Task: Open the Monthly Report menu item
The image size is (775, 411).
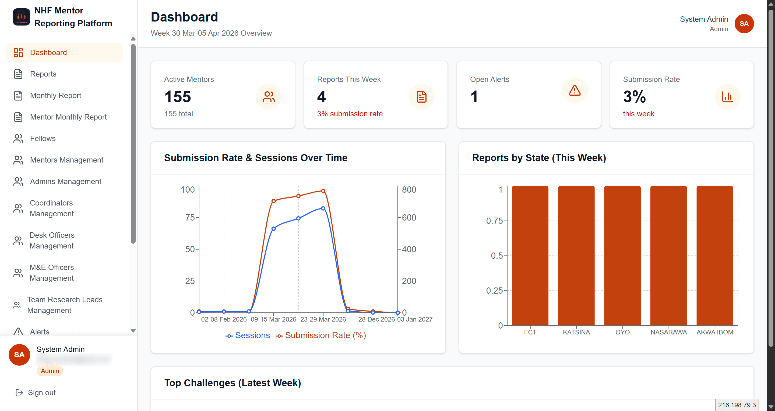Action: click(x=55, y=96)
